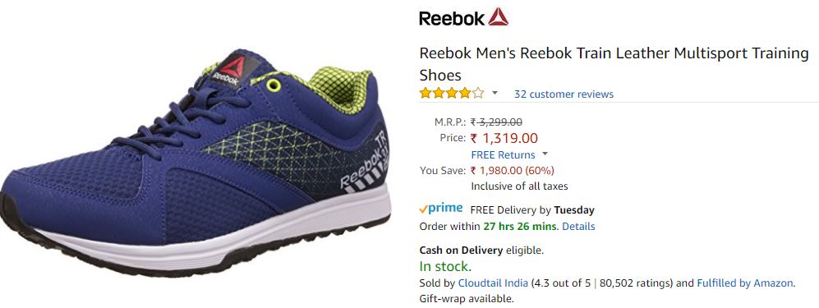819x308 pixels.
Task: Click the Prime orange checkmark
Action: [x=423, y=209]
